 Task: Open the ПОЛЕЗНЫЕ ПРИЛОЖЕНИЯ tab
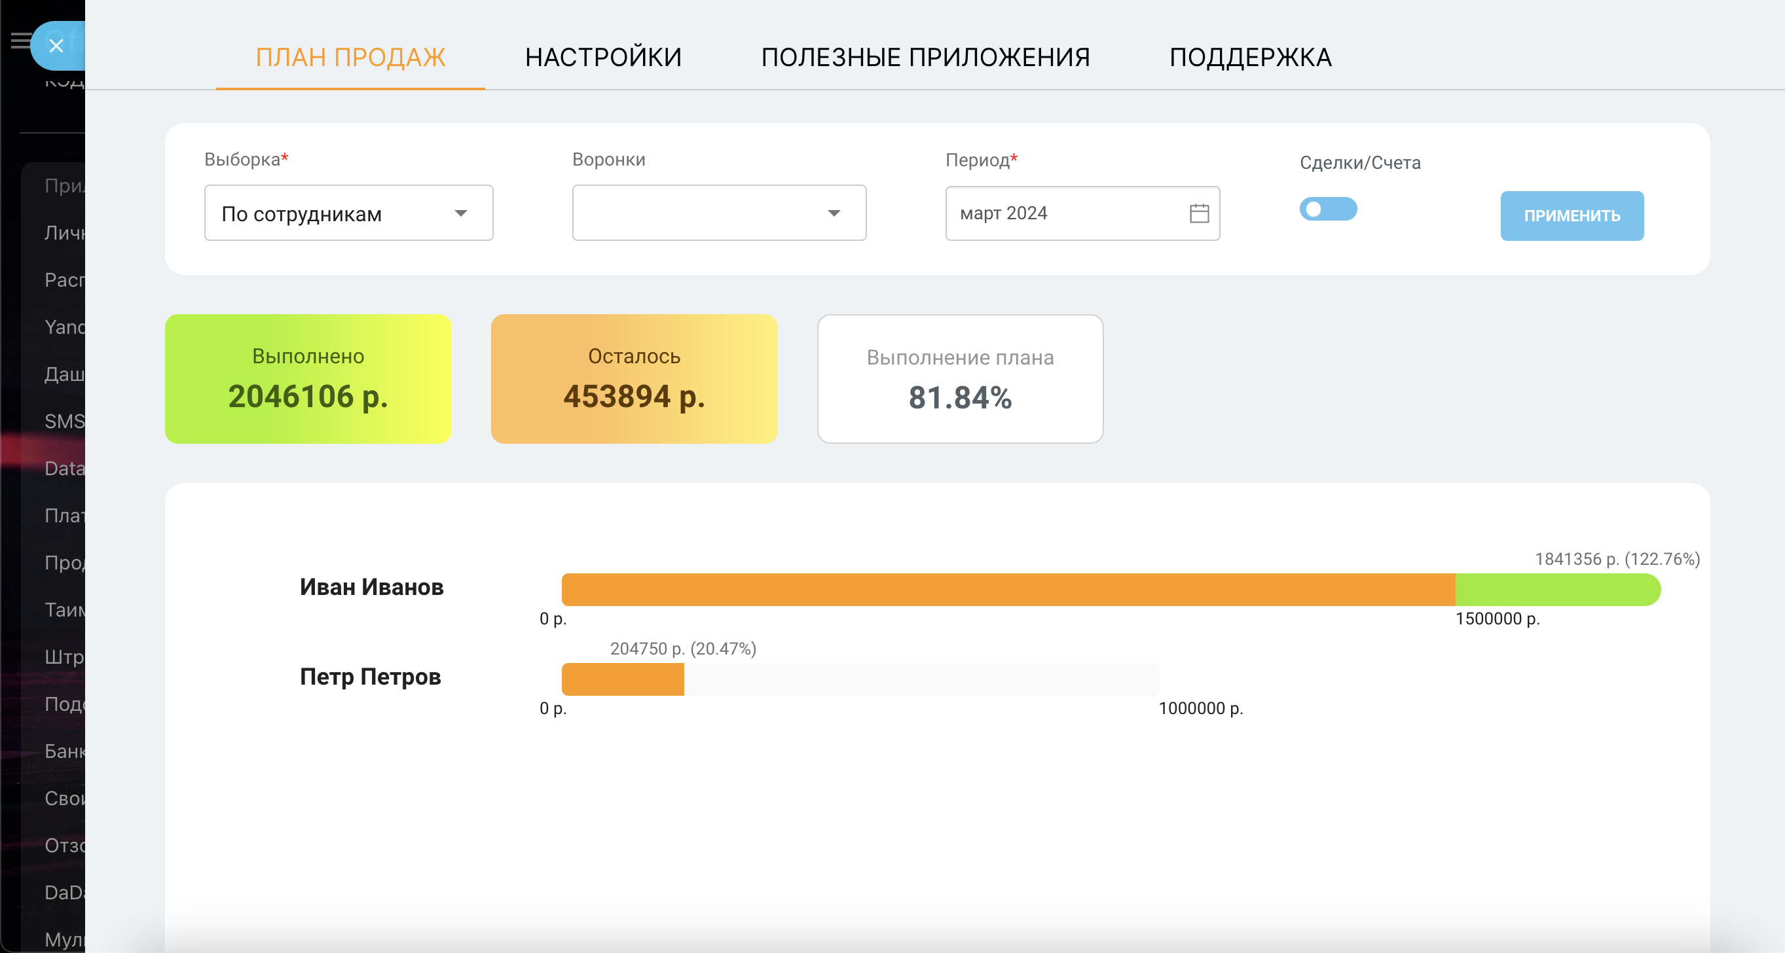[926, 57]
